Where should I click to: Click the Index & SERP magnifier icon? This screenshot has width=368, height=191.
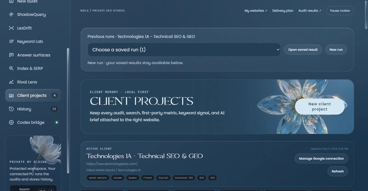11,68
